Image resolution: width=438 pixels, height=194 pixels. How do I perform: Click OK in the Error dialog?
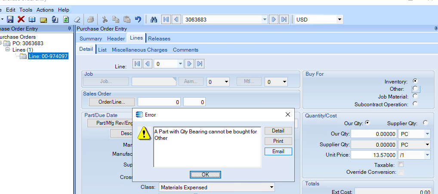click(205, 175)
